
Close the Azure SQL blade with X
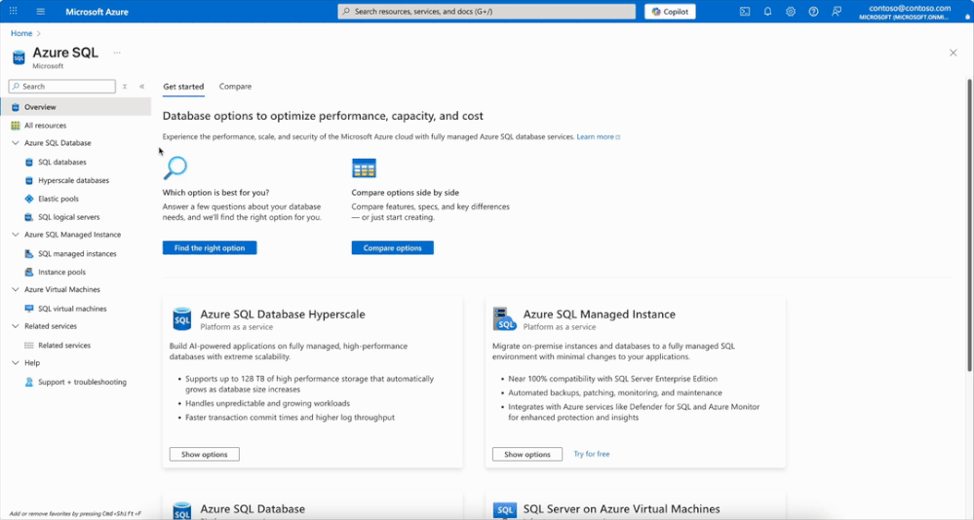pos(953,53)
